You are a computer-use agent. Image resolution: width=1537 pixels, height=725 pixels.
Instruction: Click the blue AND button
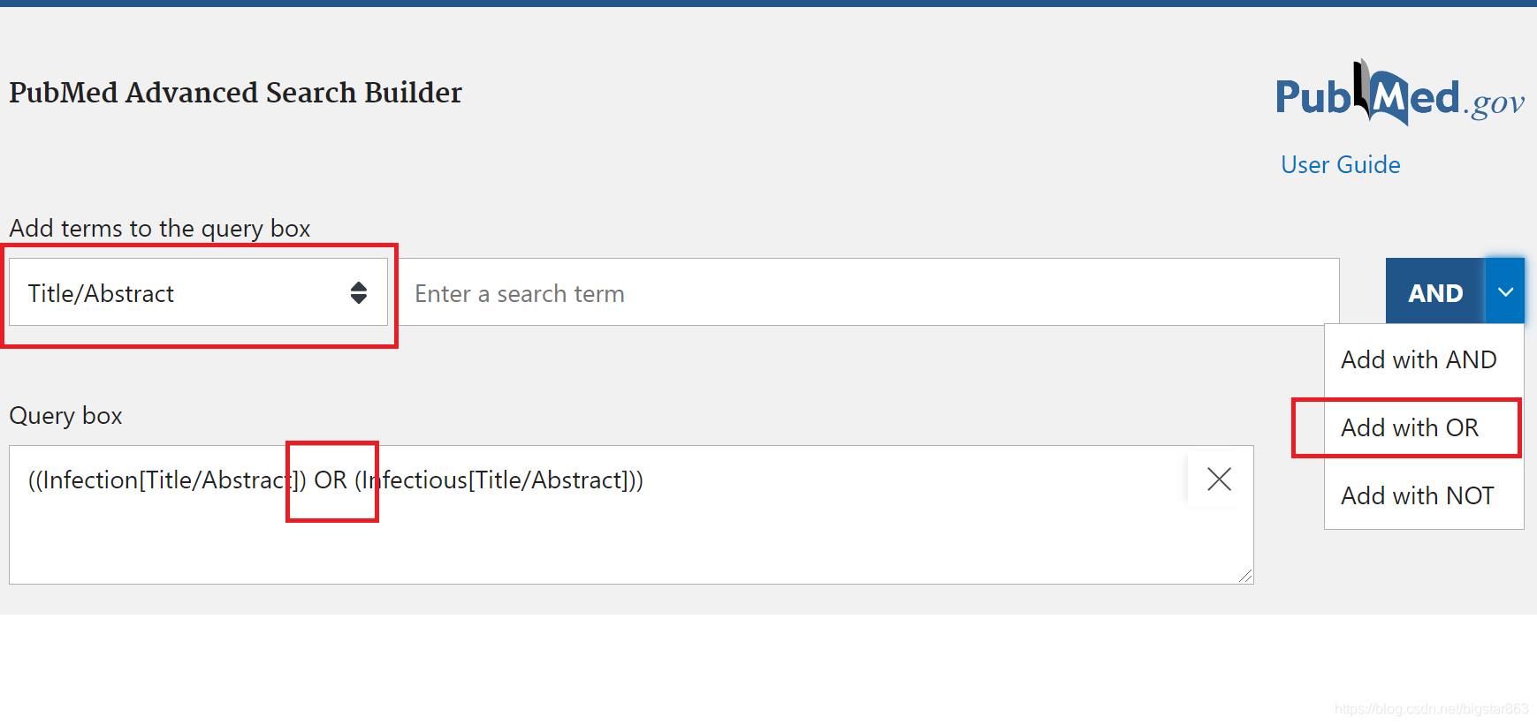click(1435, 291)
